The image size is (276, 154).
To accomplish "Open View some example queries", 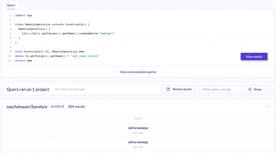I will point(138,72).
